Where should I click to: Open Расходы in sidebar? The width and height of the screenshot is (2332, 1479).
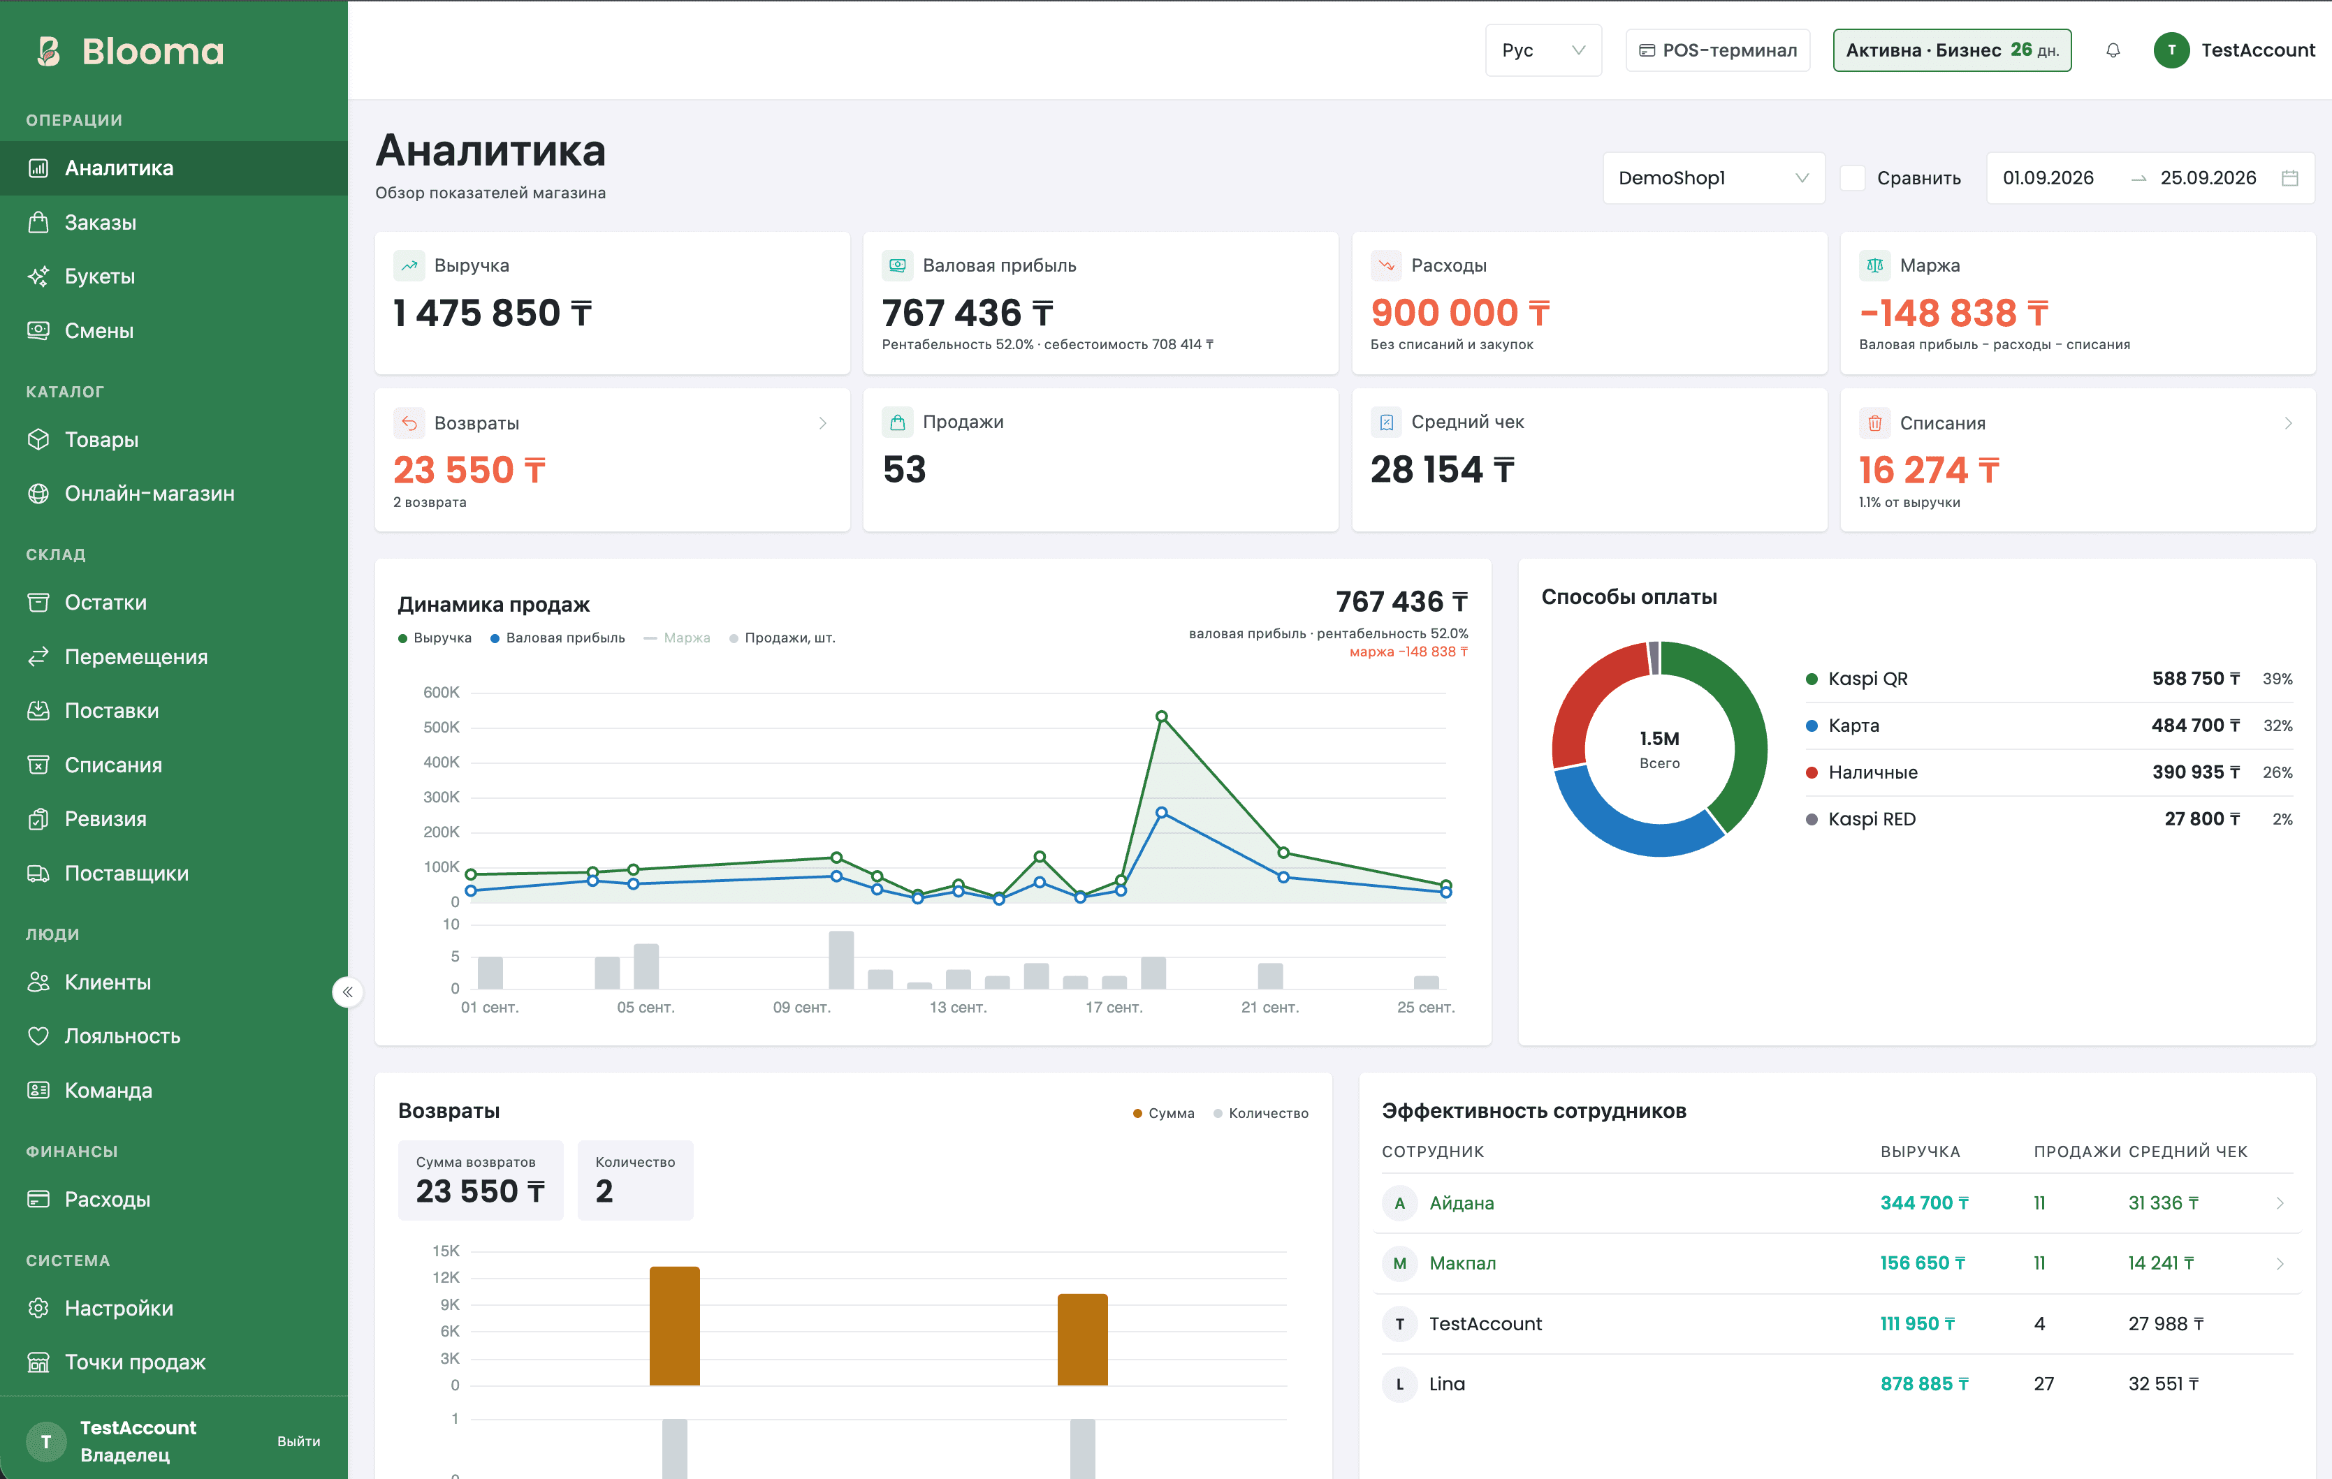173,1199
